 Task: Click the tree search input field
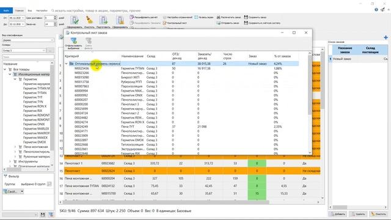(x=28, y=57)
